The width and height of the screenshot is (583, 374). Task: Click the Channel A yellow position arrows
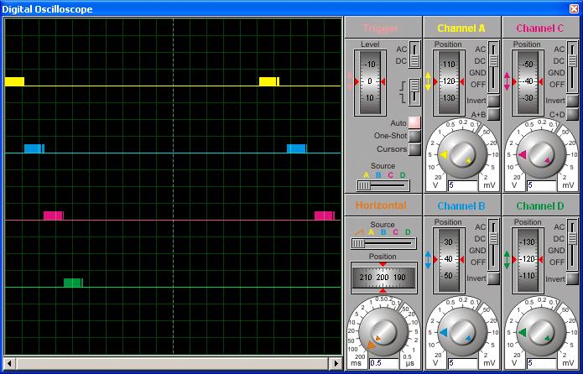pos(428,81)
